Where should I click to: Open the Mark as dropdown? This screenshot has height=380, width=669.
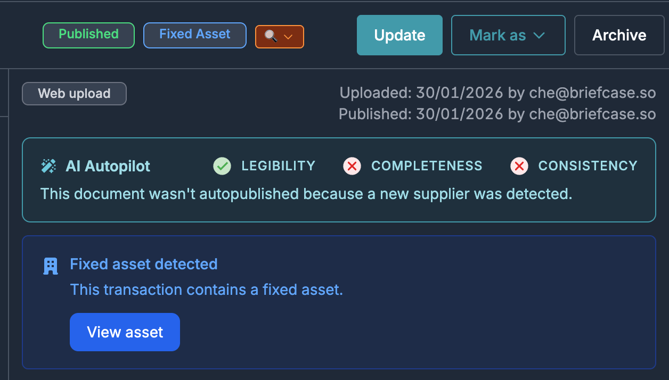coord(508,35)
